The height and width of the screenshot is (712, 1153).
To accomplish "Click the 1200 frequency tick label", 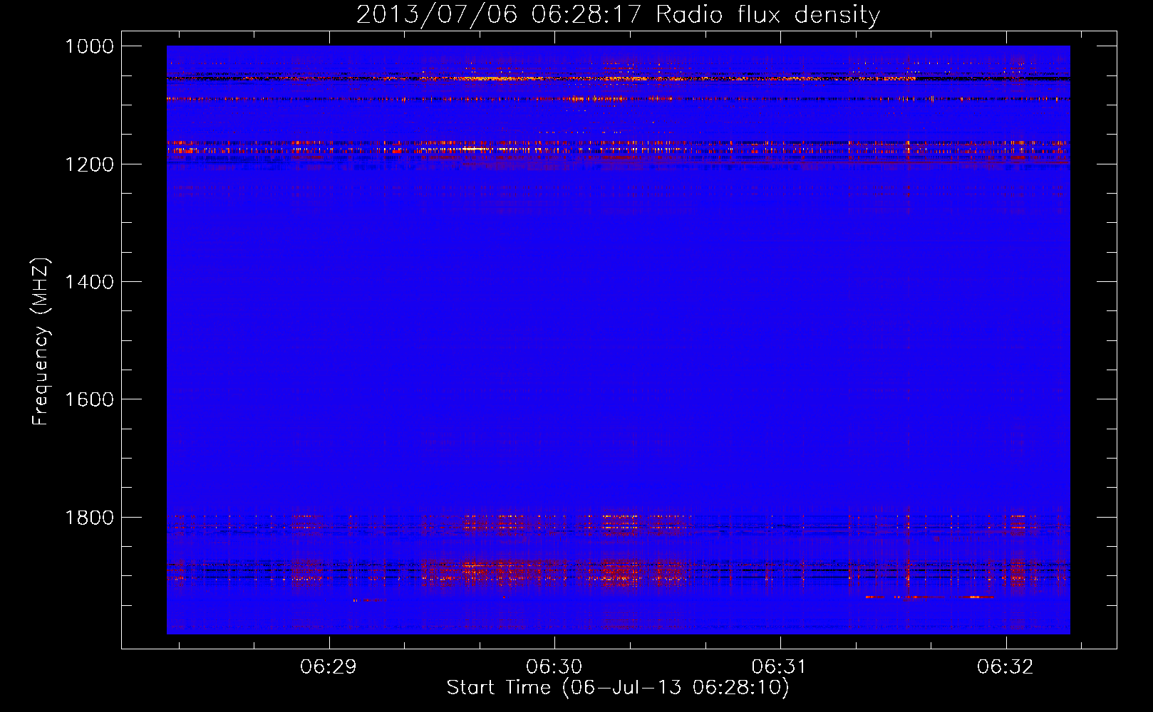I will point(89,164).
